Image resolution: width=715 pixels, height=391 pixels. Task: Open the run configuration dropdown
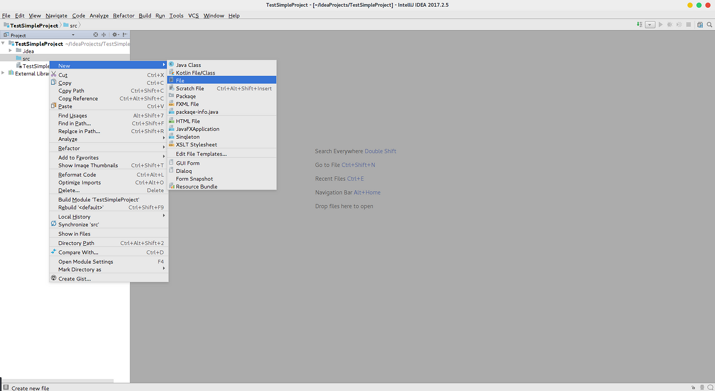(x=650, y=24)
